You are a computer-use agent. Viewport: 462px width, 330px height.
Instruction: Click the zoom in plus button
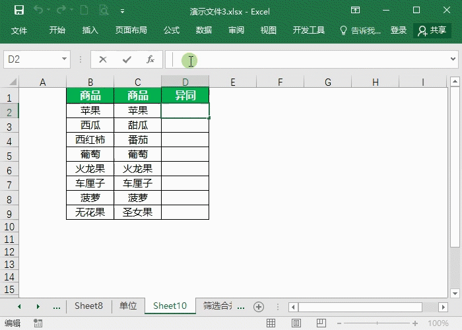(415, 323)
